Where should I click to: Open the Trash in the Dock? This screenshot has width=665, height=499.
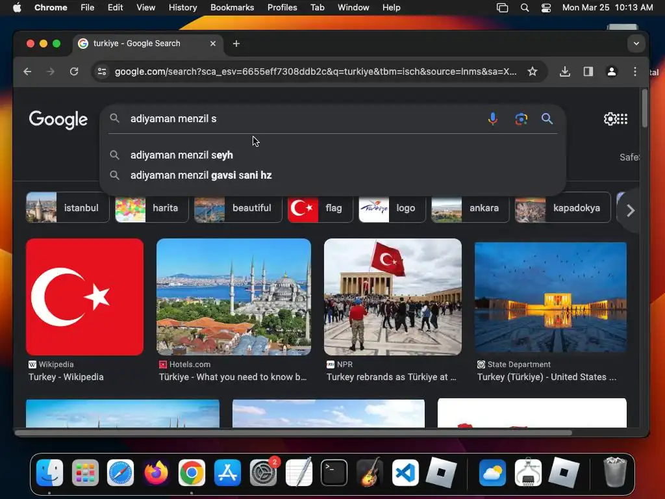pos(615,472)
